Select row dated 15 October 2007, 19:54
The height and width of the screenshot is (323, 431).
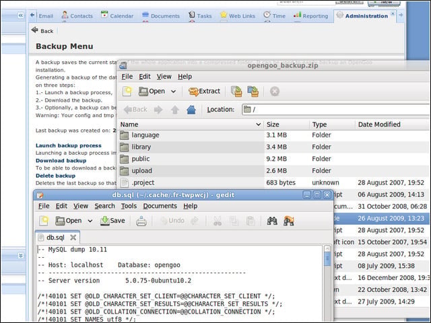click(382, 242)
